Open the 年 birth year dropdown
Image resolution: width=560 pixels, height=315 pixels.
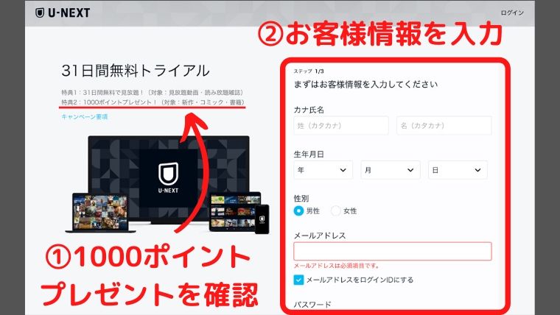[x=323, y=170]
